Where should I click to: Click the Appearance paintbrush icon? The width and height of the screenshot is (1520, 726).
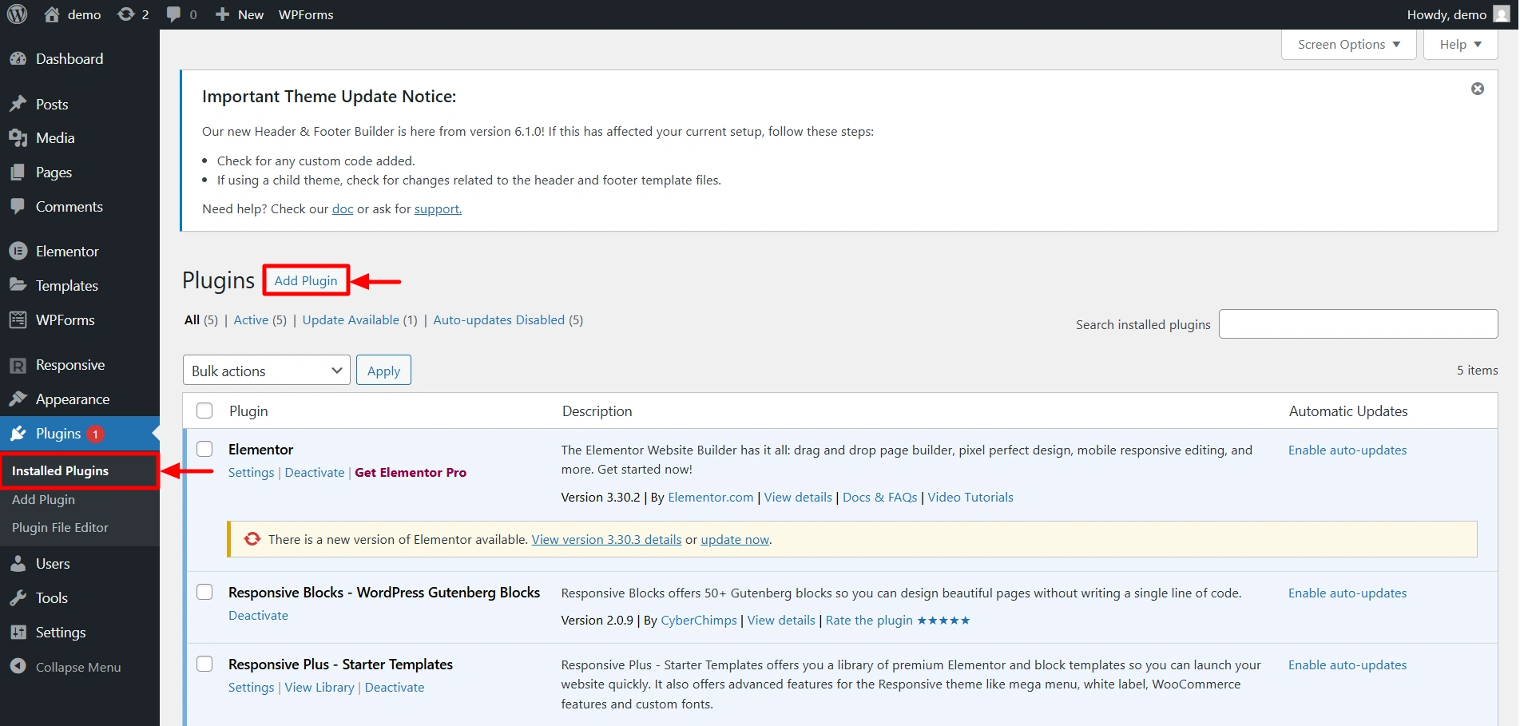18,399
